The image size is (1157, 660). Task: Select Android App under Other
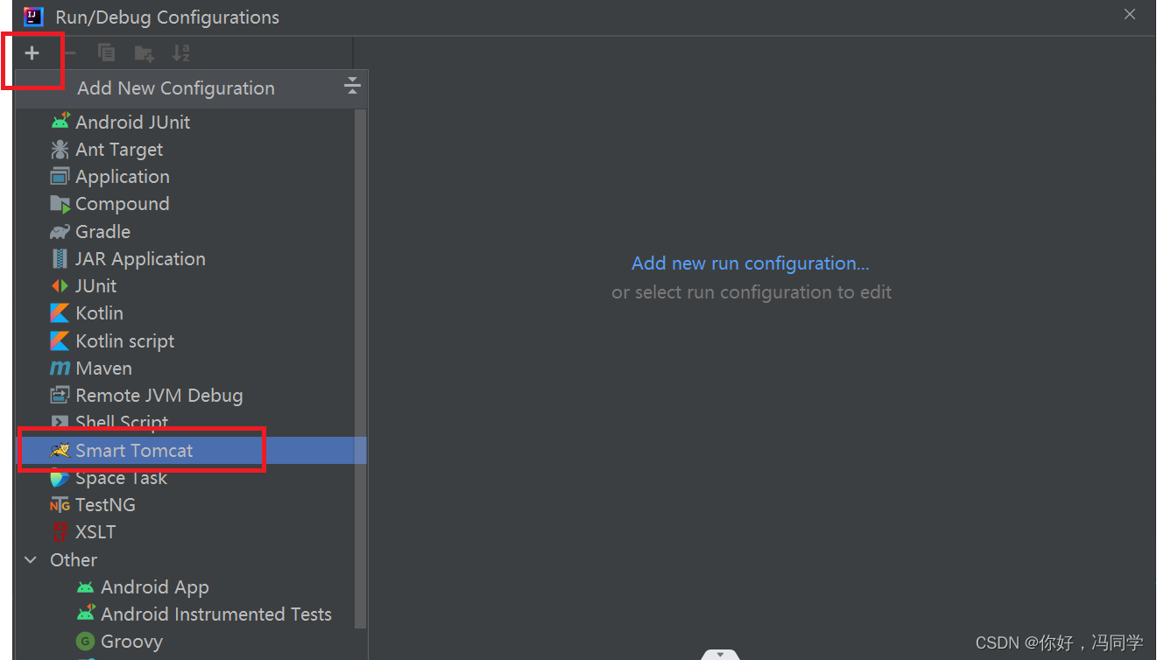[x=191, y=587]
